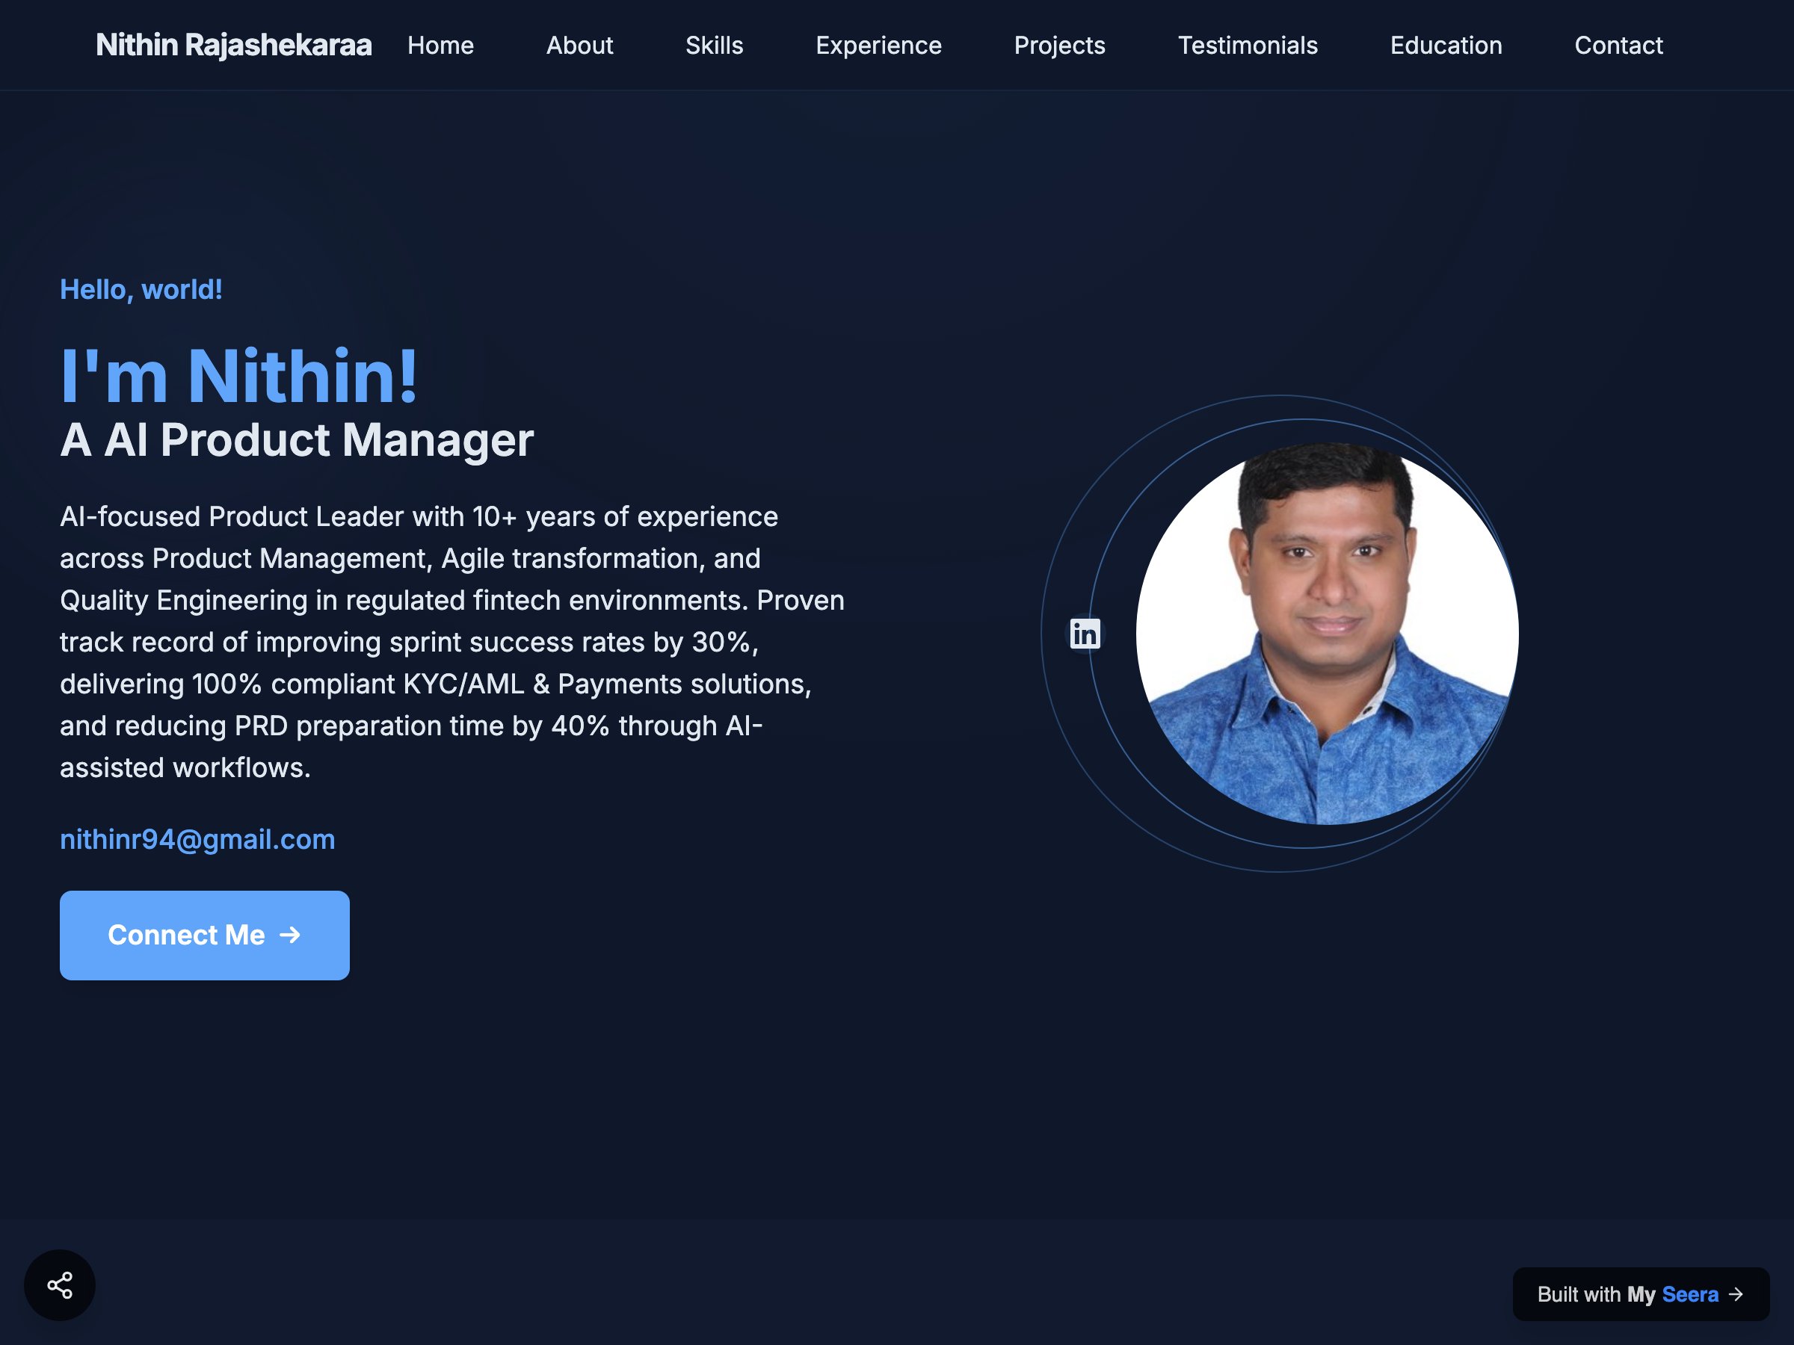Click the 'Hello, world!' greeting text
Image resolution: width=1794 pixels, height=1345 pixels.
(141, 289)
